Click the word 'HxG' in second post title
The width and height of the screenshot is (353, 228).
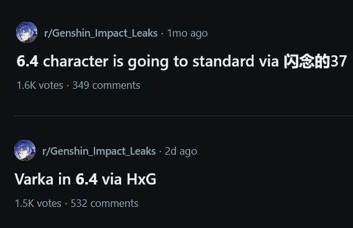[x=141, y=180]
